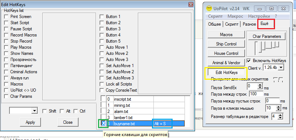296x140 pixels.
Task: Open the Client v. version dropdown
Action: pos(281,67)
